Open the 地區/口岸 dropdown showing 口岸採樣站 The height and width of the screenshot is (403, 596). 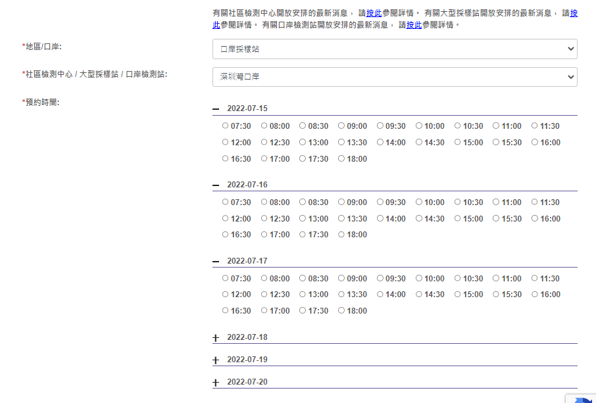[x=393, y=47]
